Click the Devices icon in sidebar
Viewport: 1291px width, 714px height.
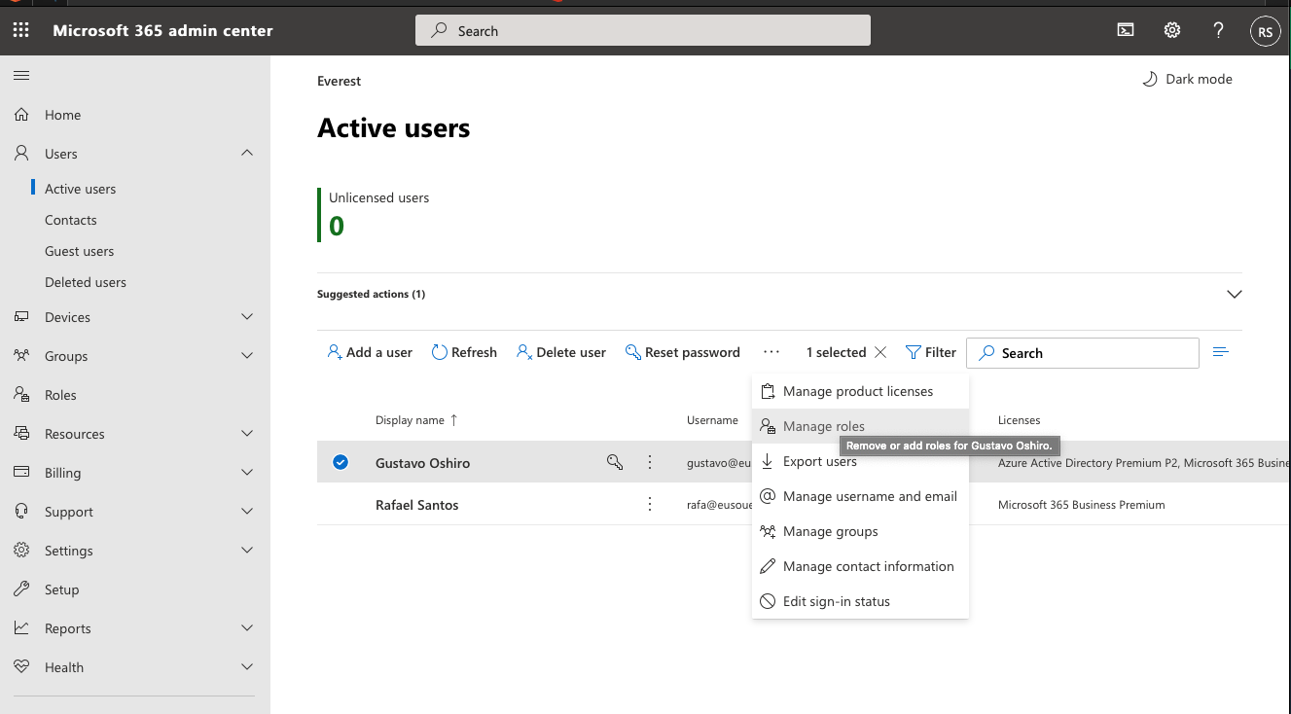pos(21,317)
